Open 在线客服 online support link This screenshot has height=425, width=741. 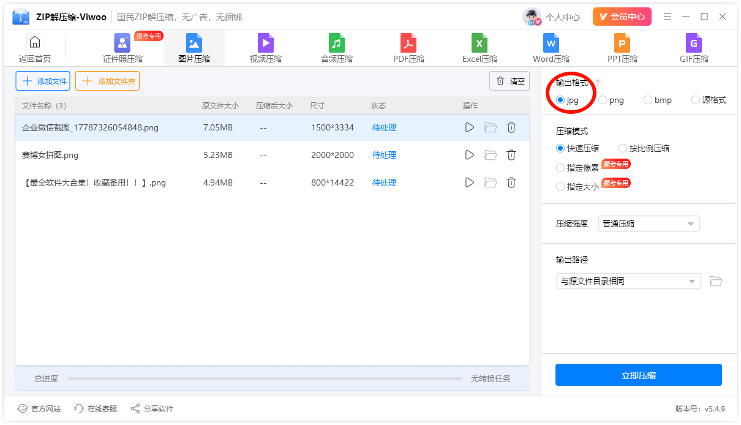pyautogui.click(x=96, y=408)
